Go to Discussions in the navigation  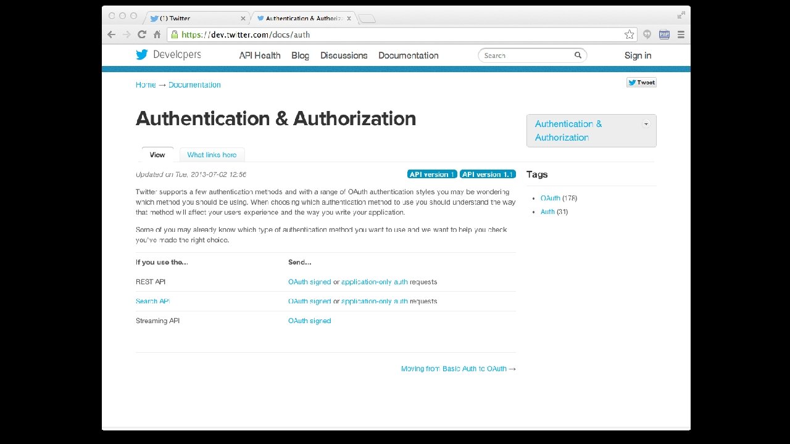(344, 55)
